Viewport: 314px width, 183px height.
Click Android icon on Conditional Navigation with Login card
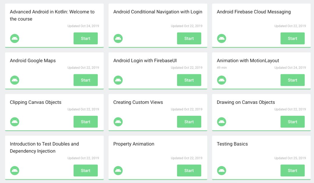118,39
